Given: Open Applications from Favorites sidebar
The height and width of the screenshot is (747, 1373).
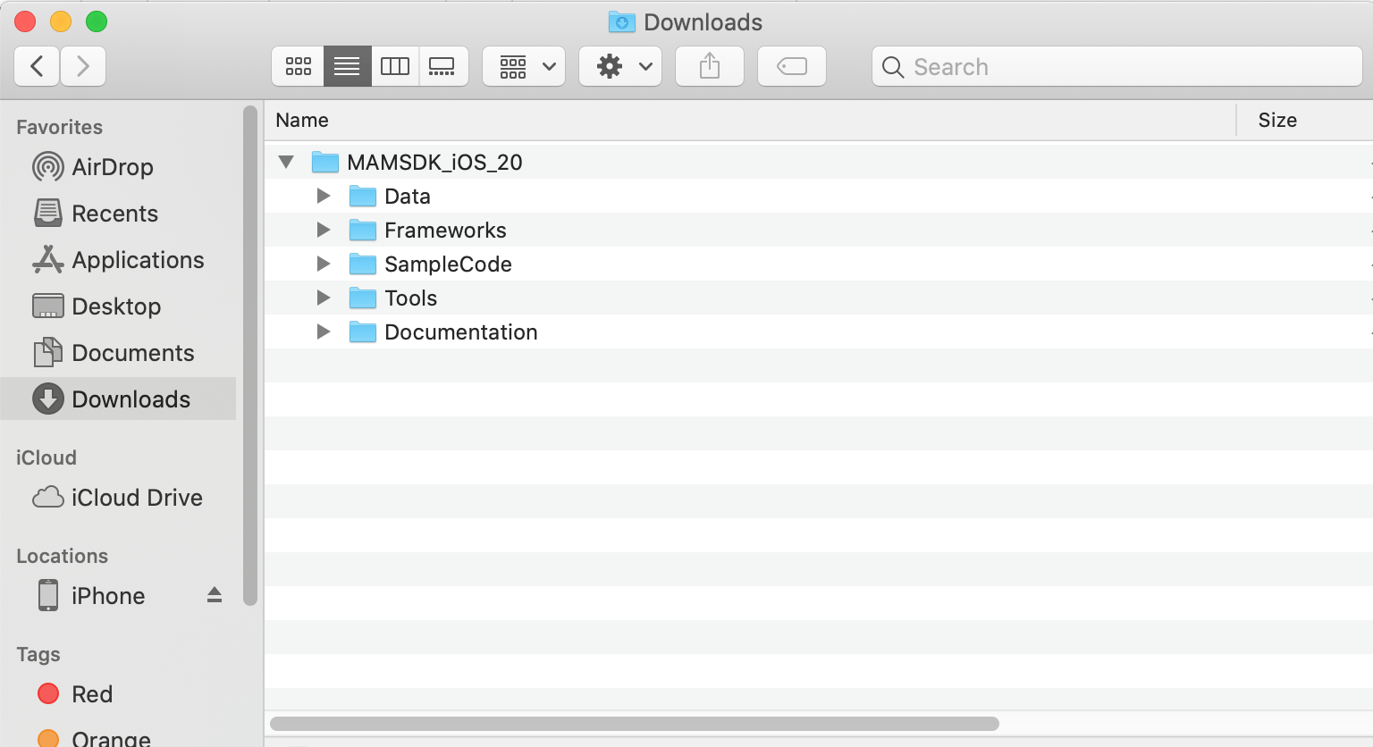Looking at the screenshot, I should [x=138, y=260].
